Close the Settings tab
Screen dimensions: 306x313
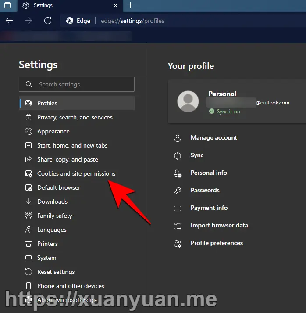tap(115, 6)
